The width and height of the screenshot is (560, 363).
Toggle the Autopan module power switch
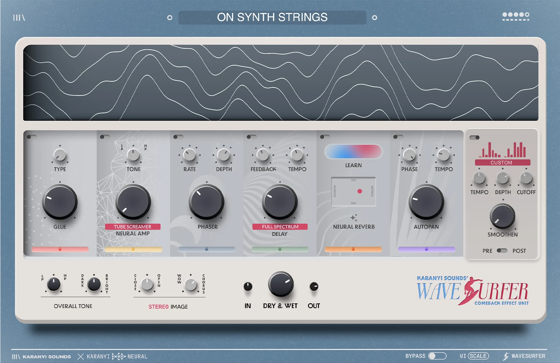tap(398, 137)
